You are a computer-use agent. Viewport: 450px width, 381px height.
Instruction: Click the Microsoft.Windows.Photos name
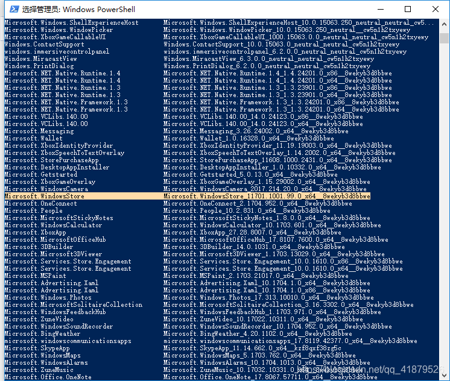(x=48, y=298)
